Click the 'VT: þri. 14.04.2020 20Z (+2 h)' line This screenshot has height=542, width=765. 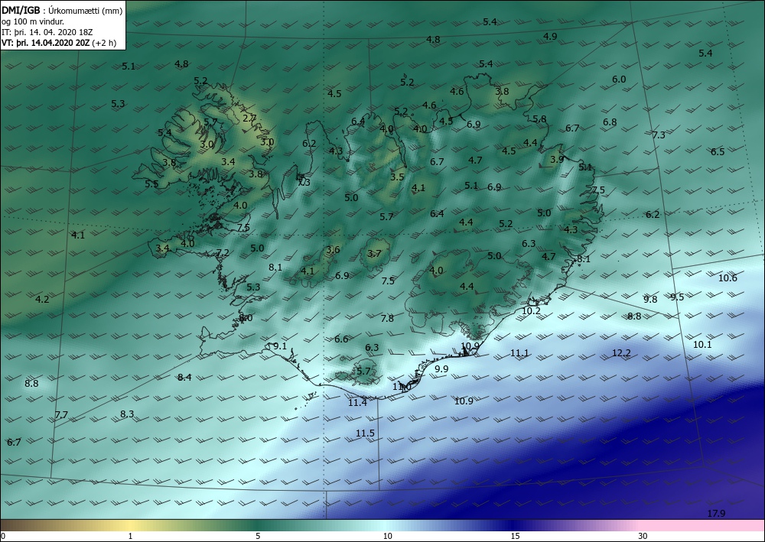tap(59, 43)
